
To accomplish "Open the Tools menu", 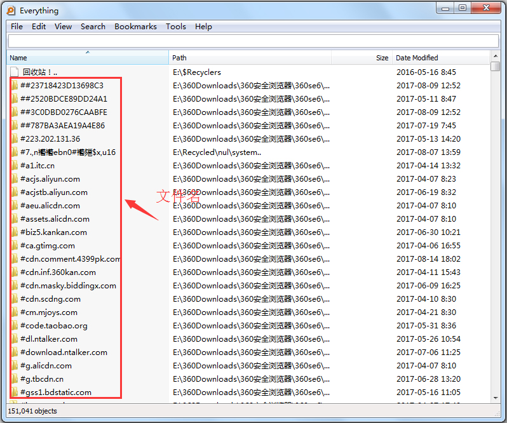I will (176, 27).
